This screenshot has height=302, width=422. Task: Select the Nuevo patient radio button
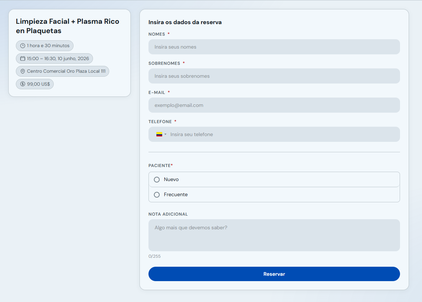[x=157, y=180]
